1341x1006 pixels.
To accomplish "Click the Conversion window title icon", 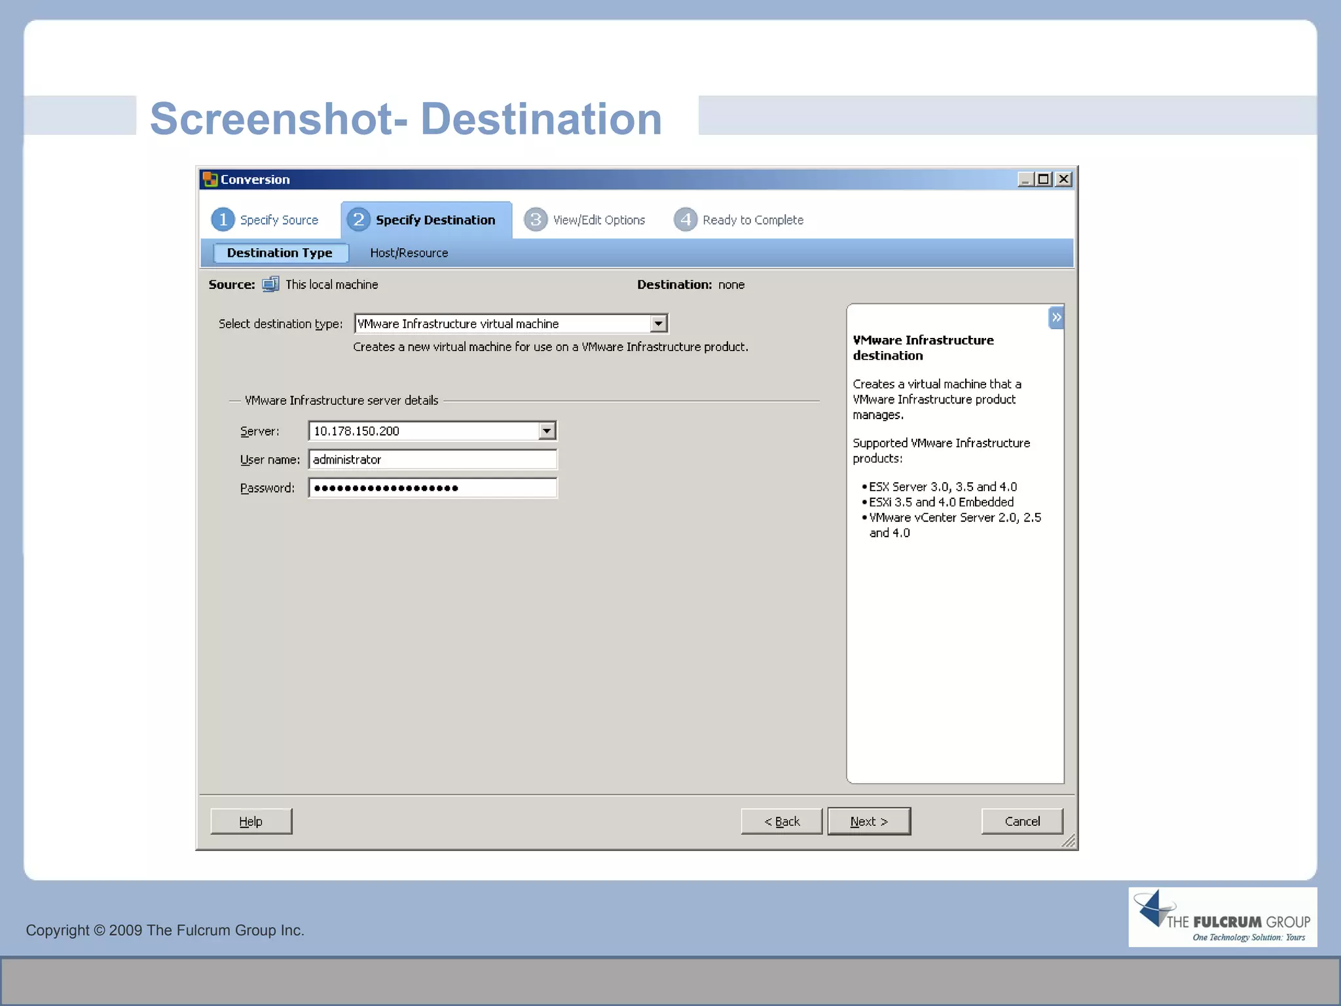I will pyautogui.click(x=210, y=179).
